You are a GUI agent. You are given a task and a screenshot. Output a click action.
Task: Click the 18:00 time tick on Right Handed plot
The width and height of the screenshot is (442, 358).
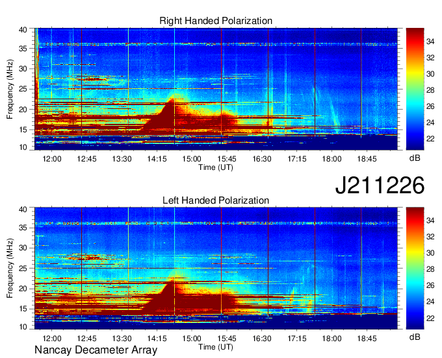click(331, 159)
